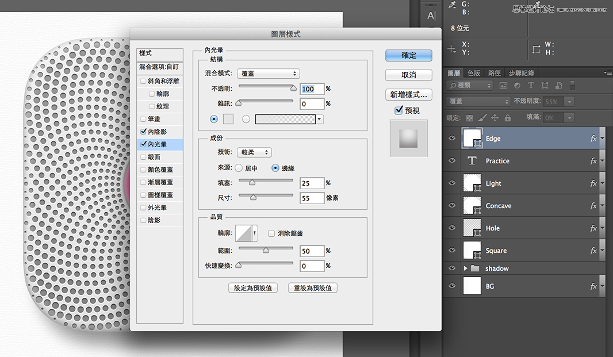Switch to the 路徑 tab

495,73
